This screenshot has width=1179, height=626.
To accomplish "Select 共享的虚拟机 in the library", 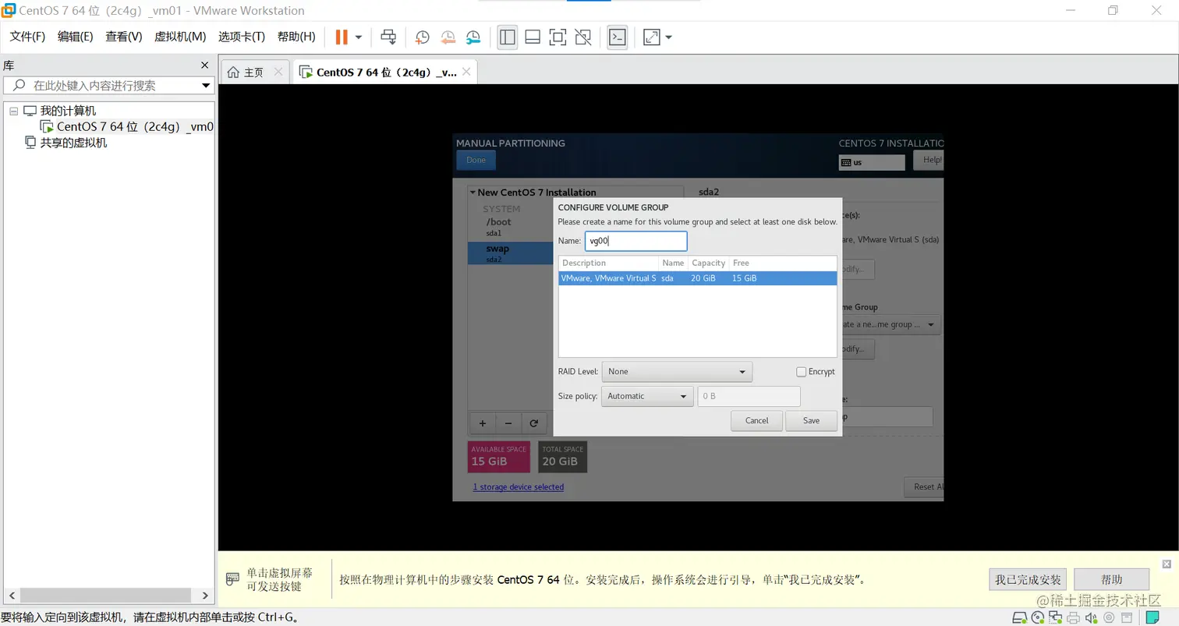I will [x=66, y=143].
